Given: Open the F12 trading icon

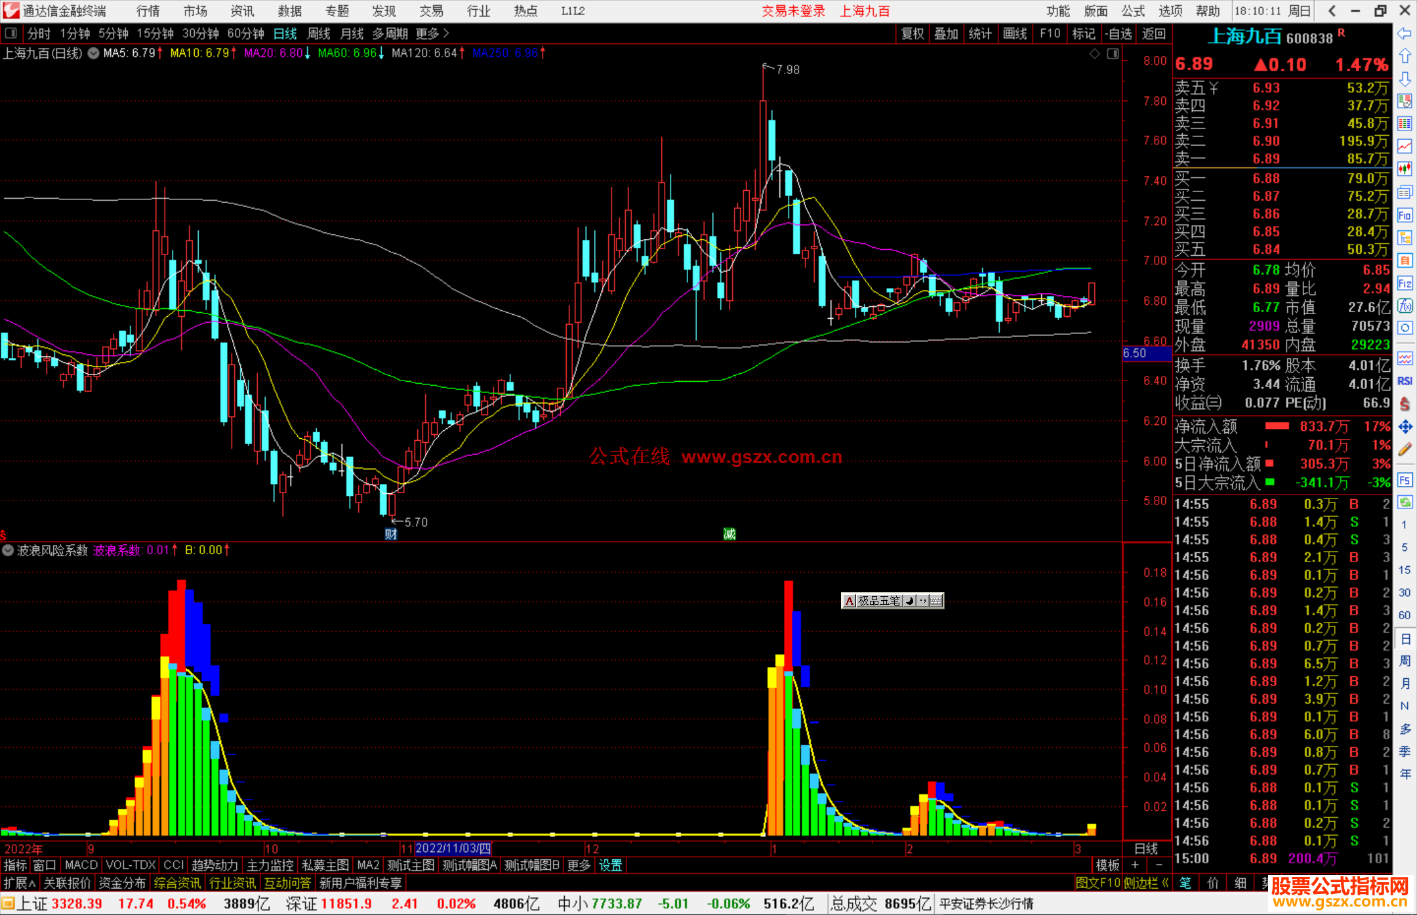Looking at the screenshot, I should click(1405, 283).
